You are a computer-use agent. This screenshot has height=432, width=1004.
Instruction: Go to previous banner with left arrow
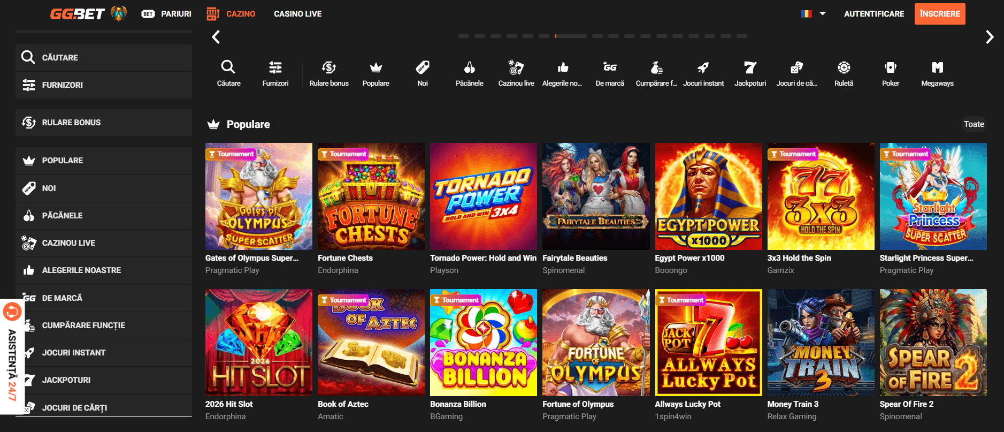pos(216,37)
